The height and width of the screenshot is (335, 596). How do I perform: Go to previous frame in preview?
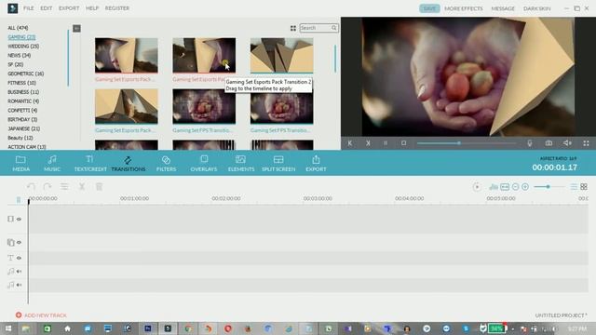click(x=350, y=143)
